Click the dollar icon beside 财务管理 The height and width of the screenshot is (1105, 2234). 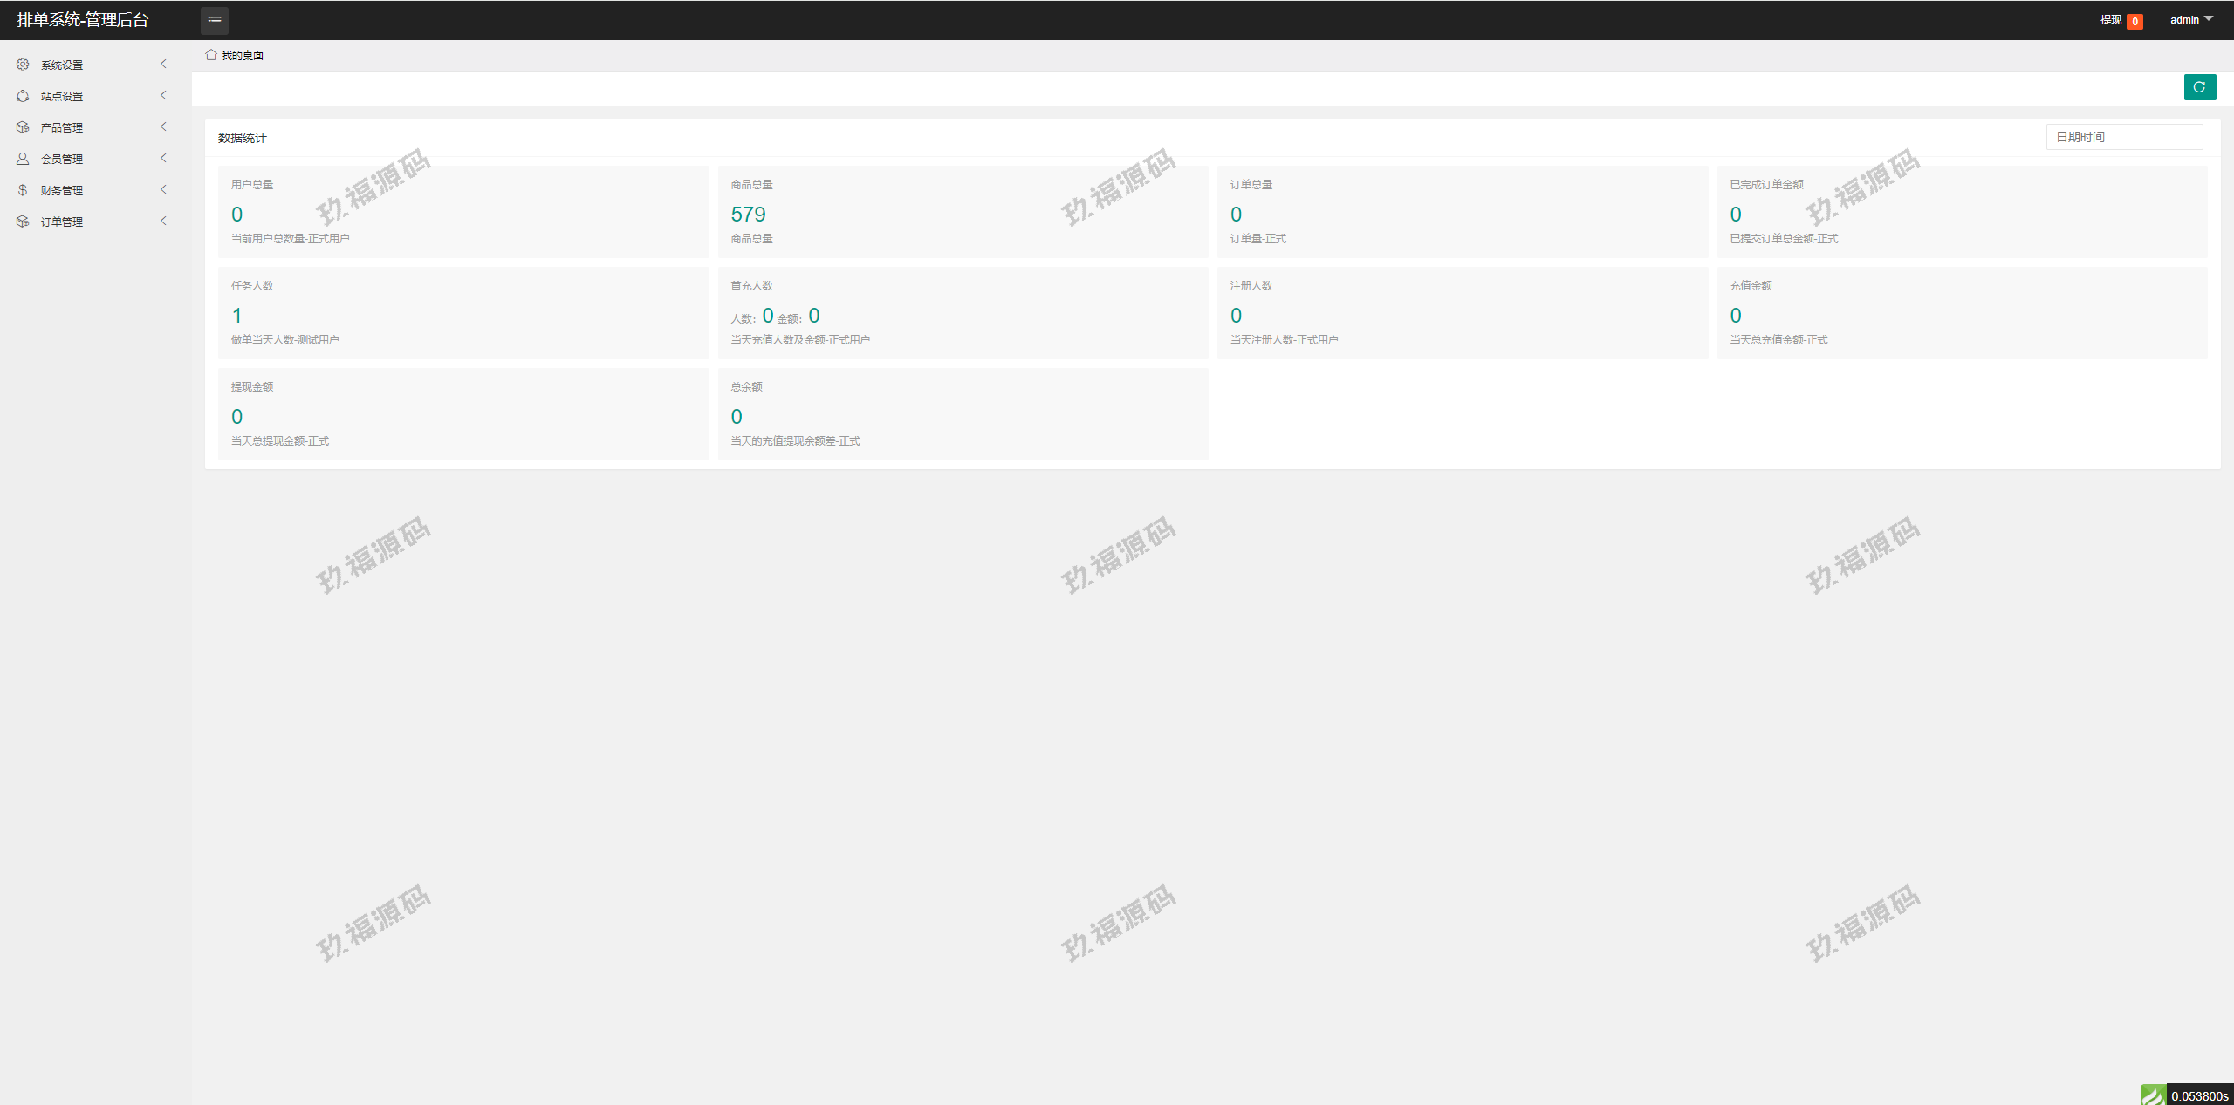[23, 190]
